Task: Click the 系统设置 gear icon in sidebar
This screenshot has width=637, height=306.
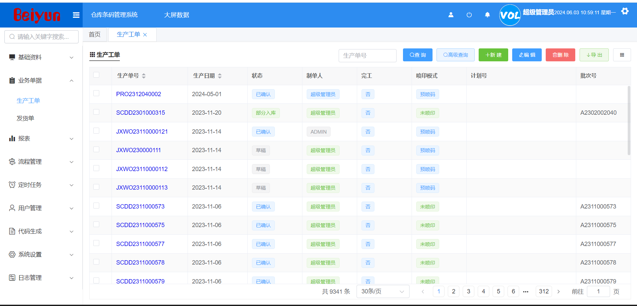Action: [12, 255]
